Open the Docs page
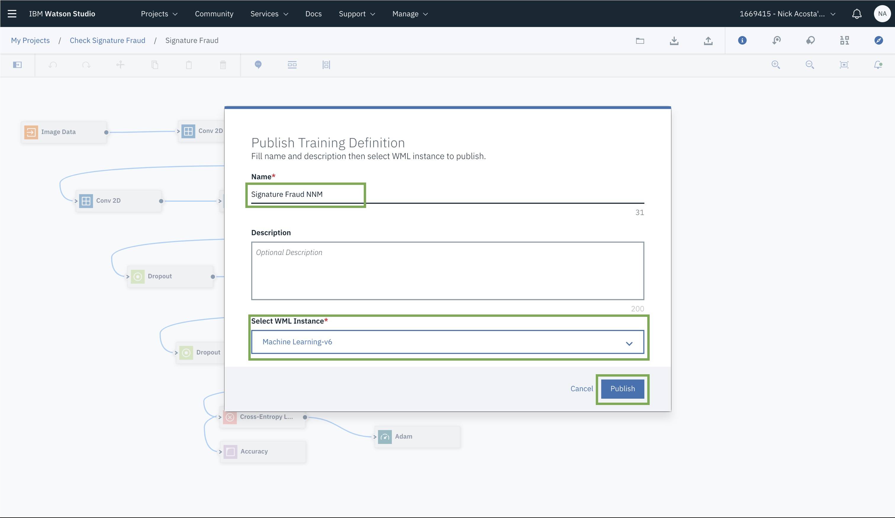895x518 pixels. coord(313,14)
